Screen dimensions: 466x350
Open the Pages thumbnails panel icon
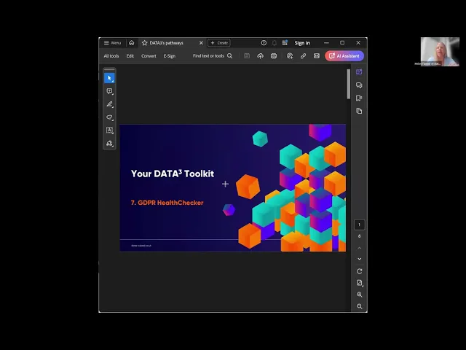pos(359,111)
